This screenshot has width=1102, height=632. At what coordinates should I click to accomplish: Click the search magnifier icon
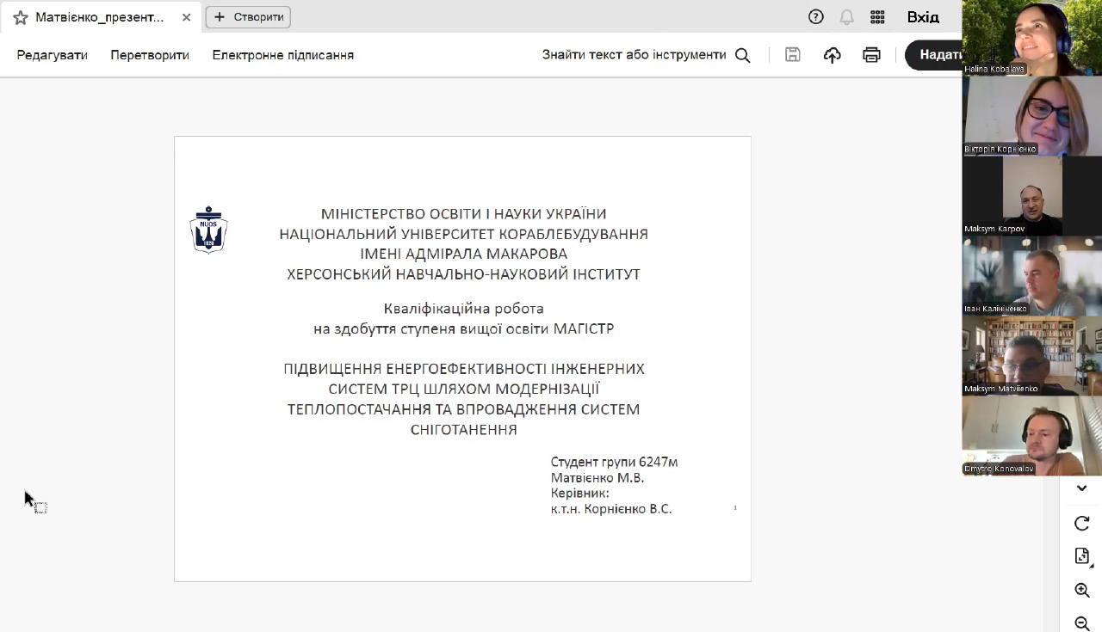point(742,55)
